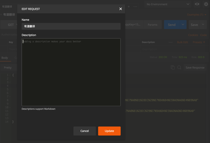Search the response with magnifier icon

tap(179, 67)
